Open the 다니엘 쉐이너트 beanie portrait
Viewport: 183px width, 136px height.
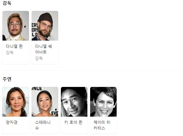point(45,26)
